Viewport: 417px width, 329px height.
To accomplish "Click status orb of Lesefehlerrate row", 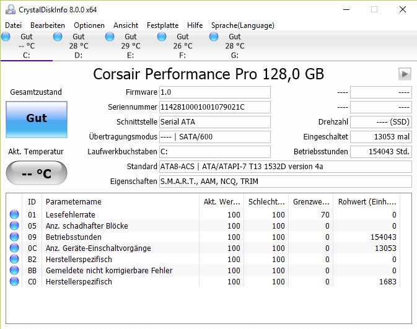I will (14, 214).
